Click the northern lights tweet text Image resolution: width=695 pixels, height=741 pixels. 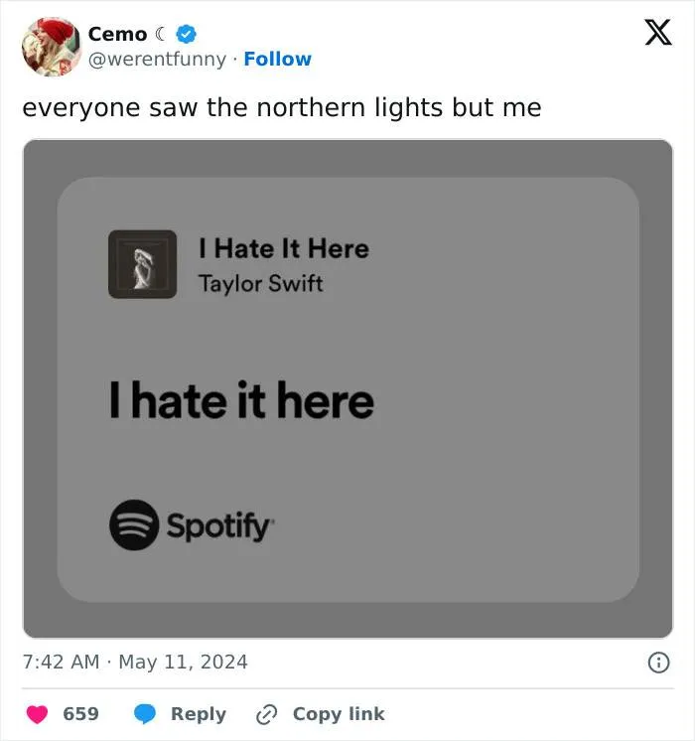tap(282, 107)
